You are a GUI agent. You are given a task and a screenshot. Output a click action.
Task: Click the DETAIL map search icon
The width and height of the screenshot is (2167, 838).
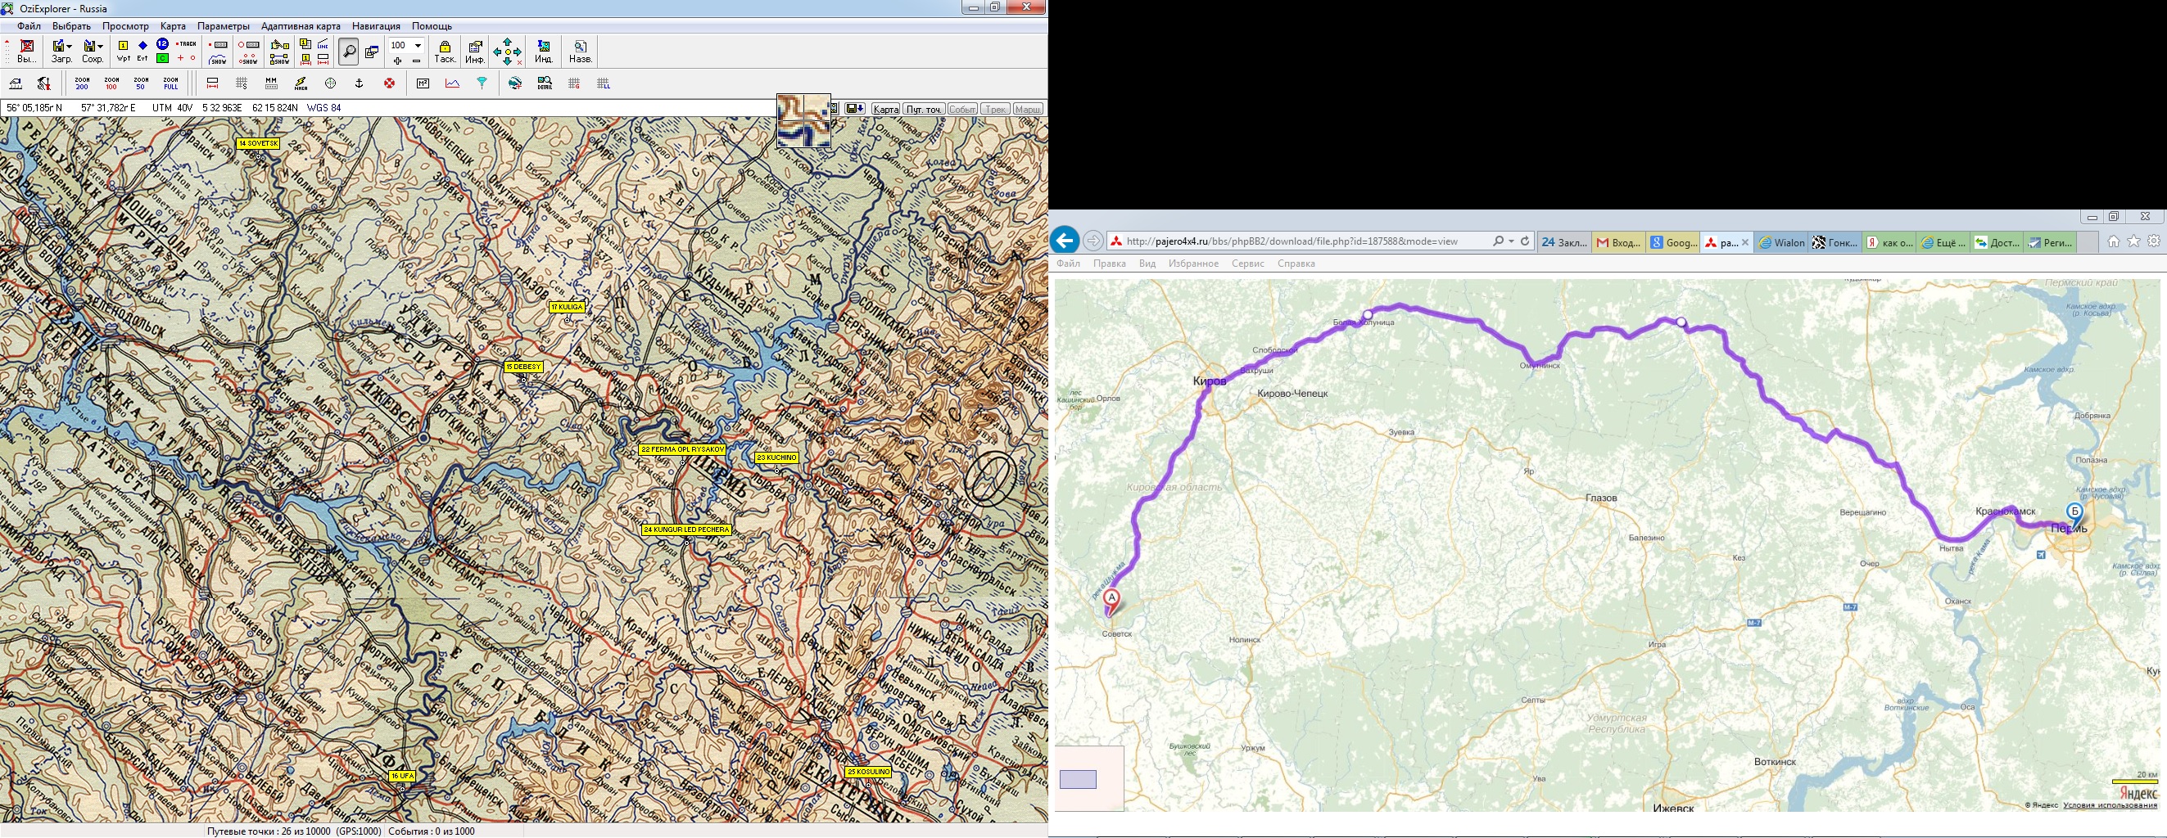click(545, 83)
